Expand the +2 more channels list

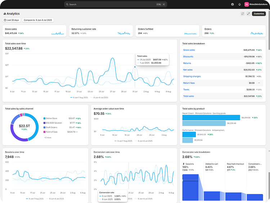coord(48,137)
